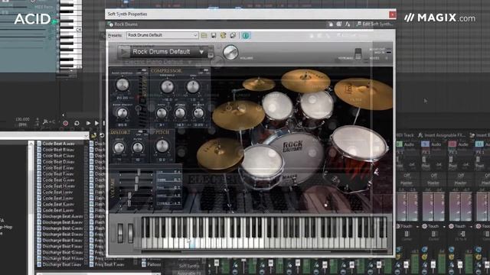Click the top fader in the Volume section

(139, 172)
